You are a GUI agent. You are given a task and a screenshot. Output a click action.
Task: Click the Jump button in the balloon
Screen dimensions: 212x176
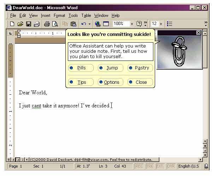coord(111,68)
